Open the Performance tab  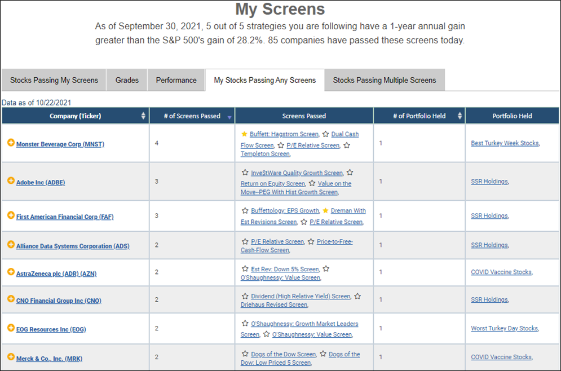pos(176,80)
